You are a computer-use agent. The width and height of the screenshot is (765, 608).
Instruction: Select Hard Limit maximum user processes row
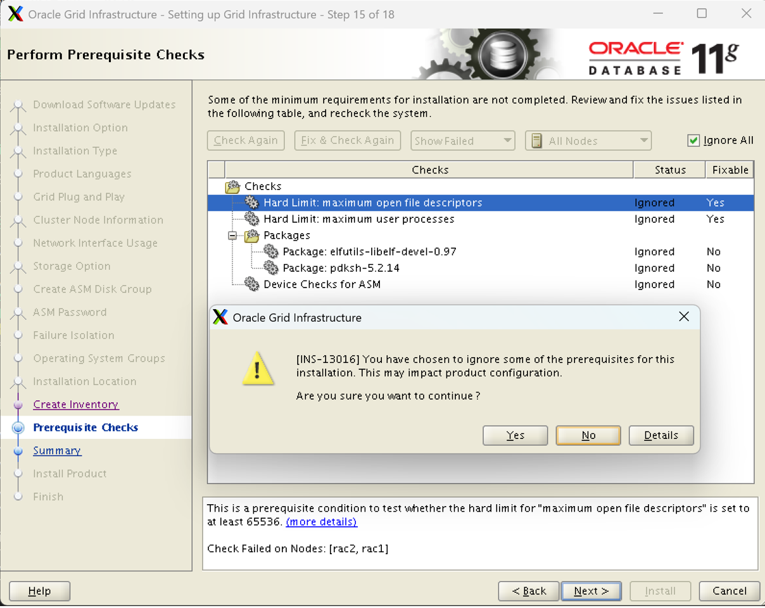pos(481,219)
